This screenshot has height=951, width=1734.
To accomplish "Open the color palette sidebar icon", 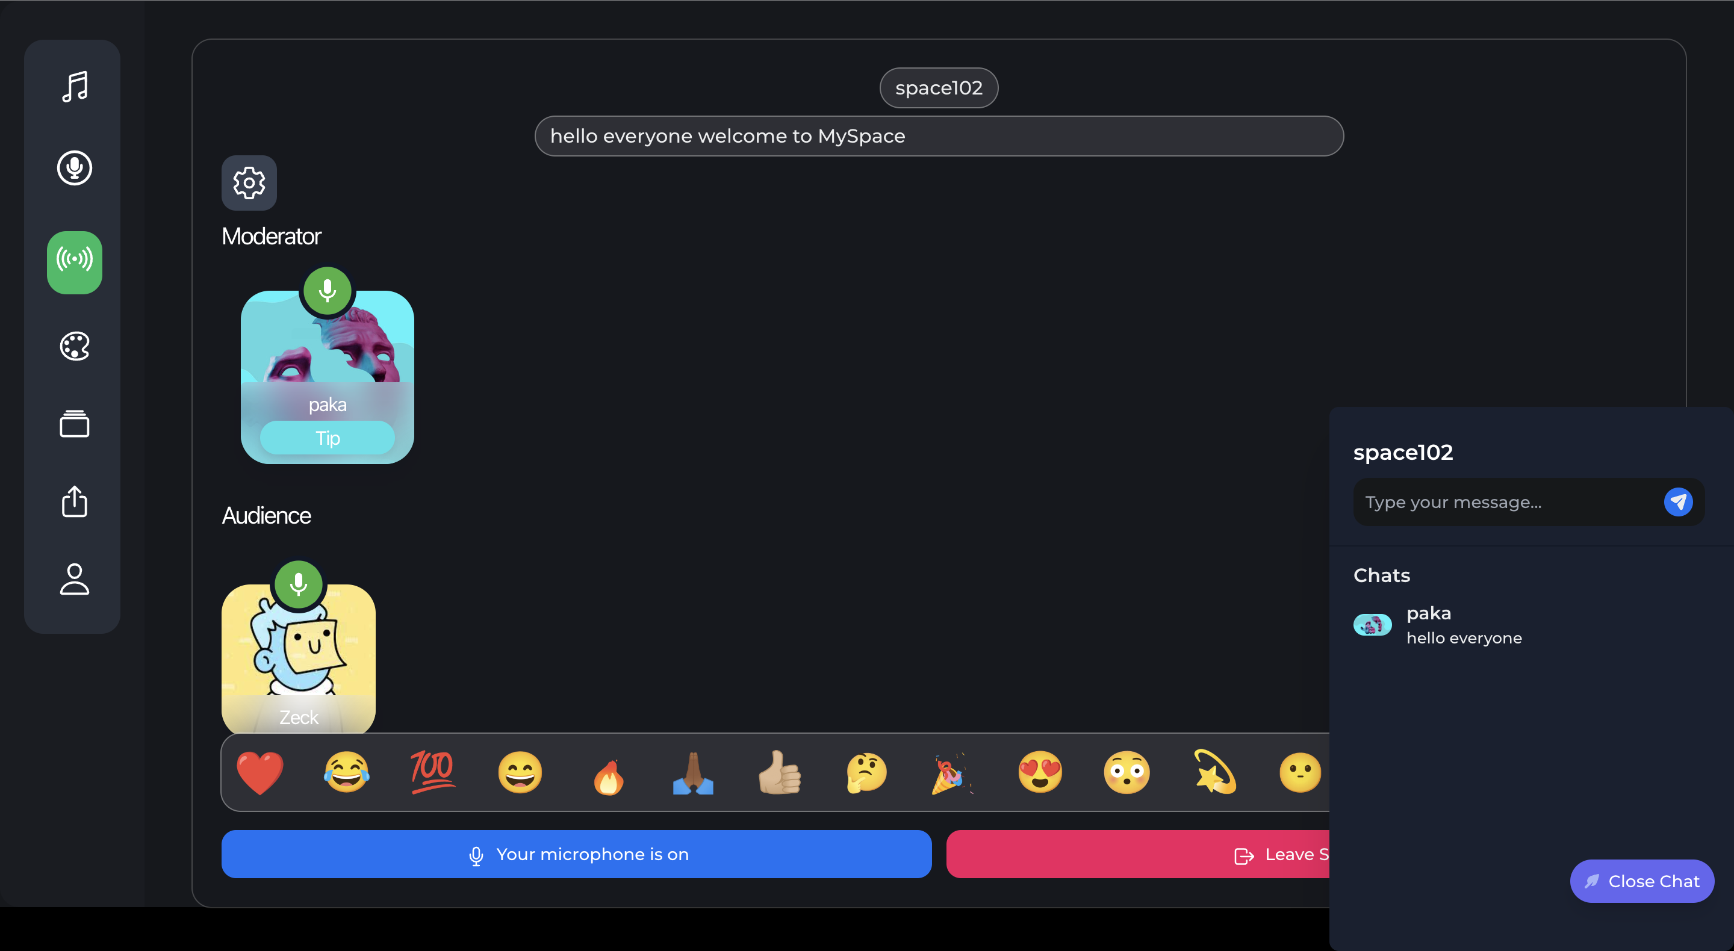I will [x=74, y=347].
